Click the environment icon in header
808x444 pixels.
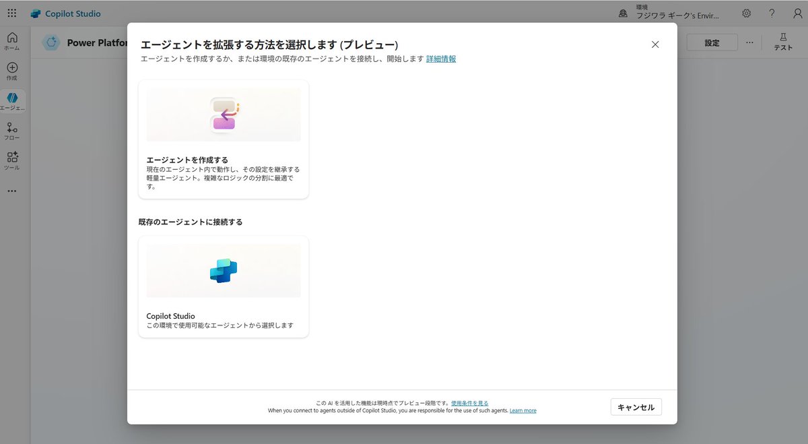(x=624, y=13)
